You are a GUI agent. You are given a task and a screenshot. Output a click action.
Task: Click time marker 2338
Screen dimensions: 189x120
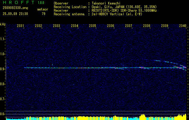click(147, 25)
